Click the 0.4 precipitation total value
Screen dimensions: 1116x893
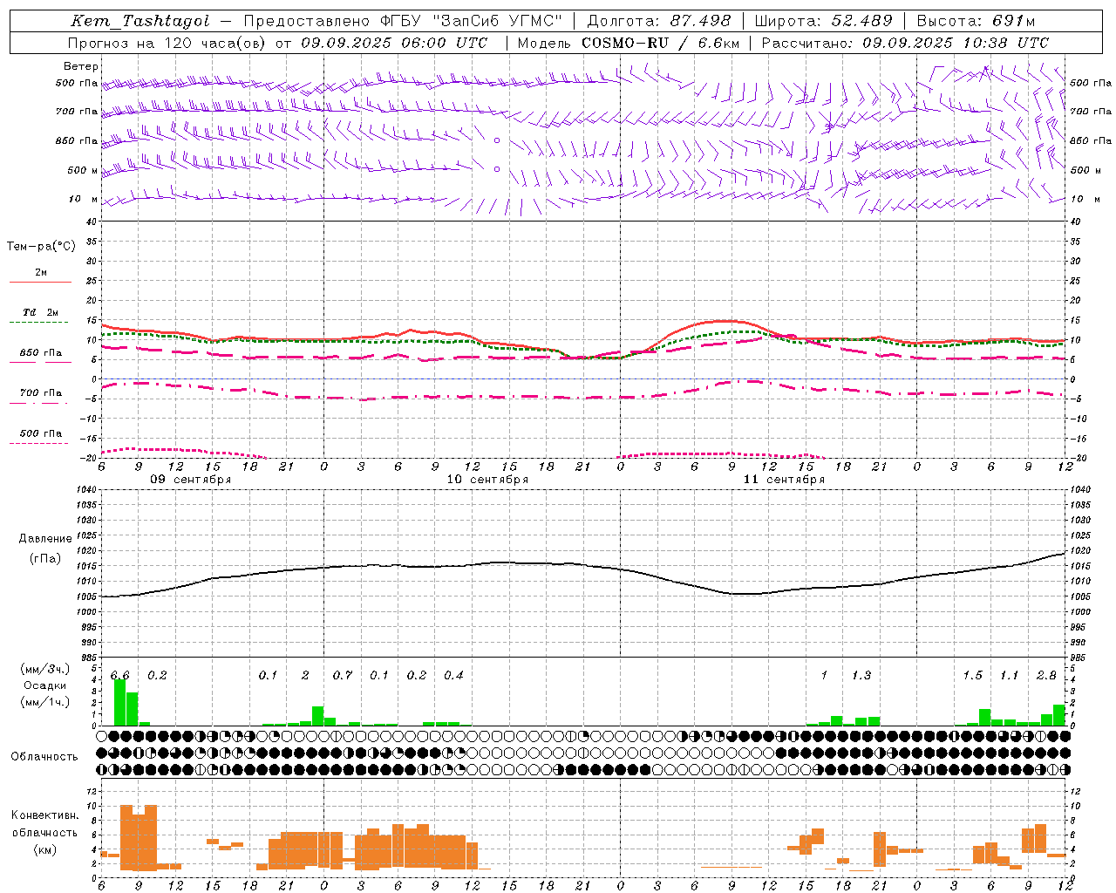[453, 676]
